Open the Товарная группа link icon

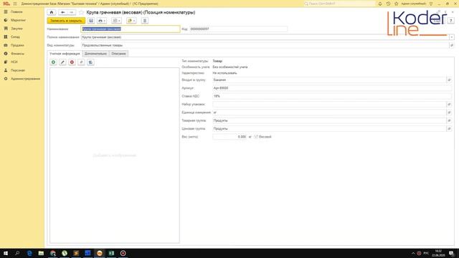click(x=449, y=120)
